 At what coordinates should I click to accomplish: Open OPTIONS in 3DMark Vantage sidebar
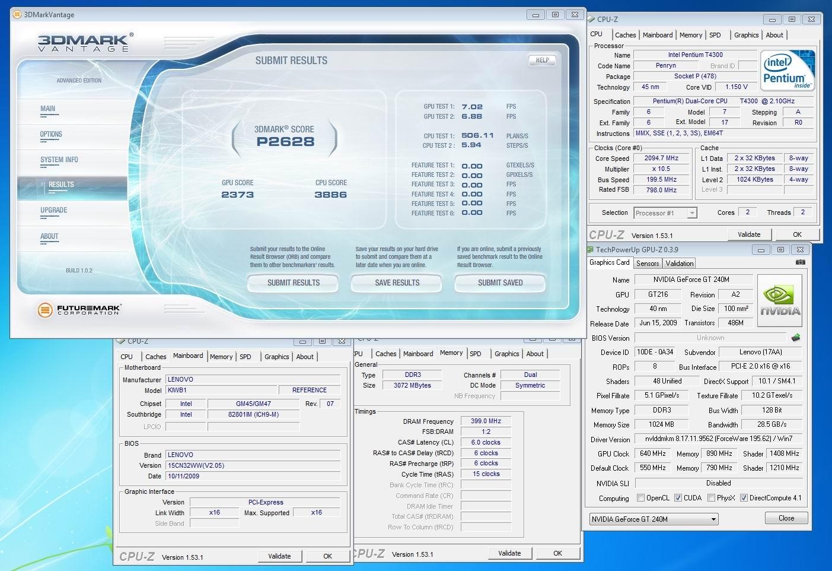(x=51, y=134)
